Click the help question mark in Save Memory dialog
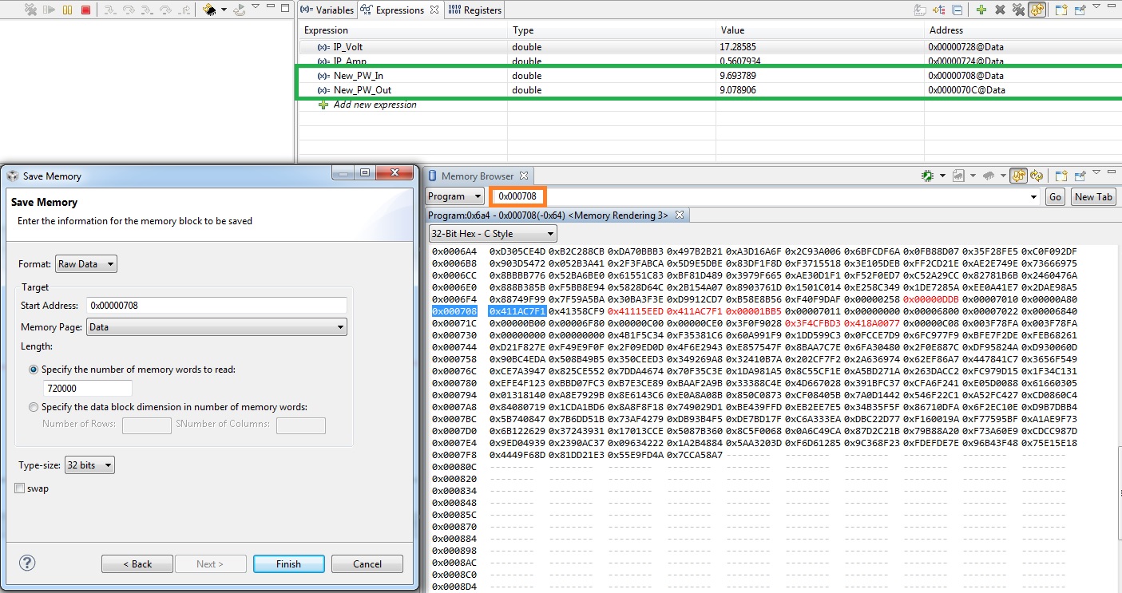 (27, 563)
